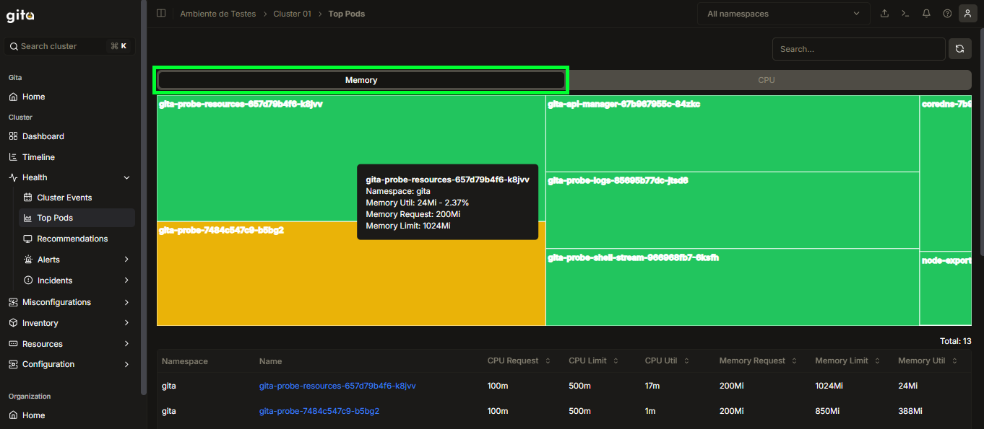Screen dimensions: 984x429
Task: Click the 1024Mi Memory Limit table cell
Action: tap(829, 386)
